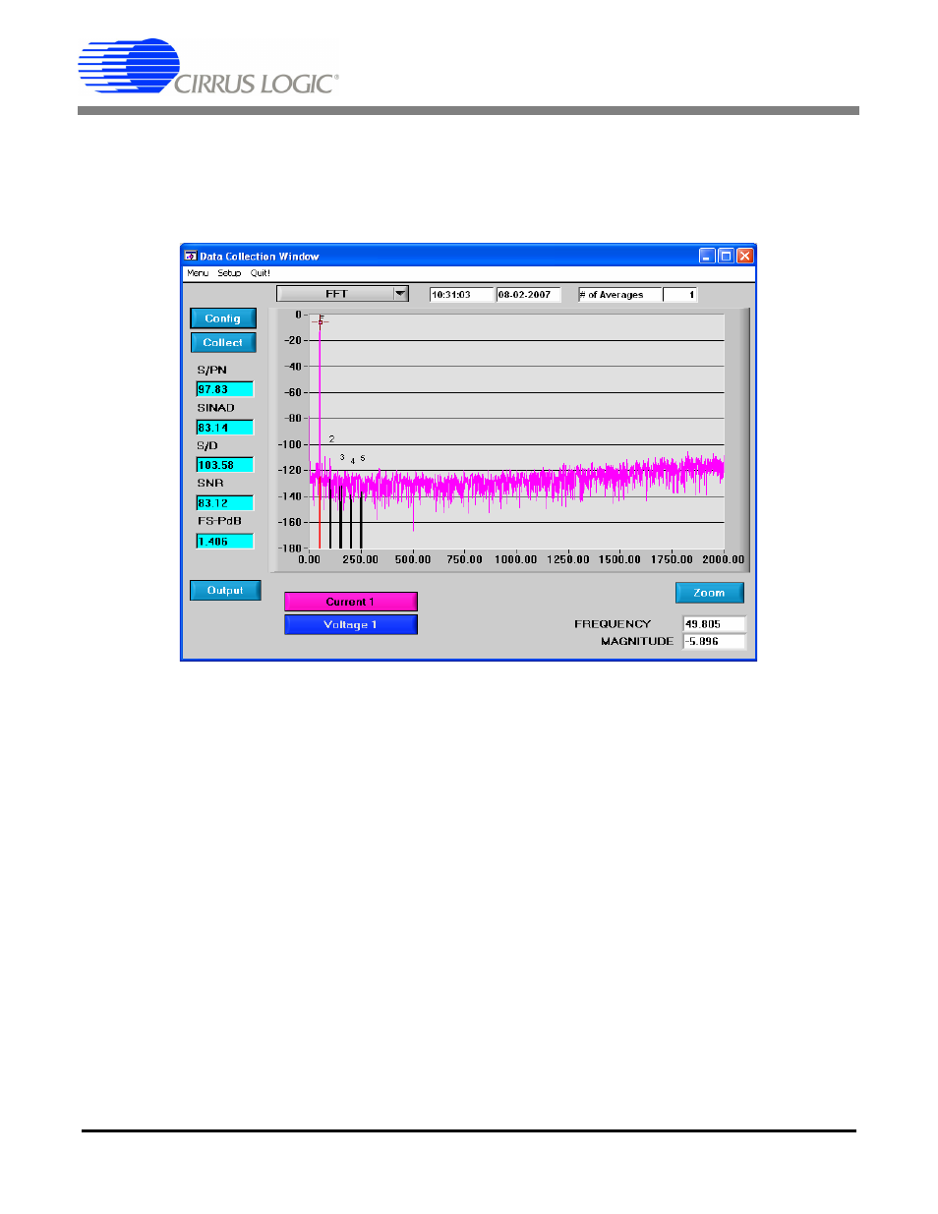Viewport: 938px width, 1214px height.
Task: Click the Cirrus Logic logo
Action: tap(208, 68)
